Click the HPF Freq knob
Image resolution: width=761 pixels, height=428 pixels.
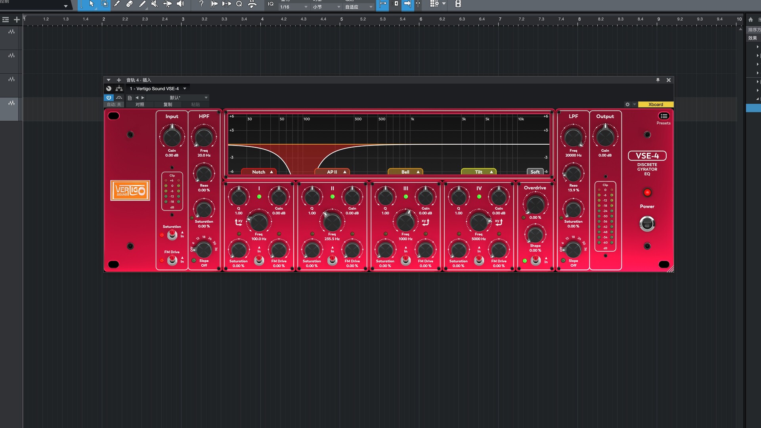click(204, 137)
